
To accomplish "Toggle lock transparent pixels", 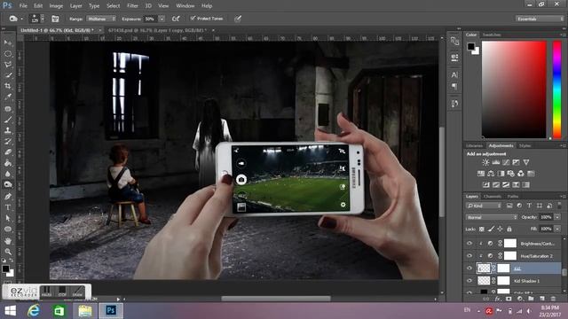I will click(x=481, y=229).
